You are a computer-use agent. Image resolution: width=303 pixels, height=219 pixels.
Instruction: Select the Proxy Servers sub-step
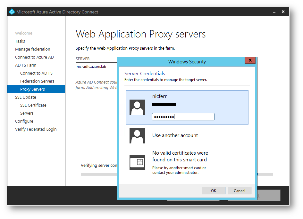click(36, 89)
